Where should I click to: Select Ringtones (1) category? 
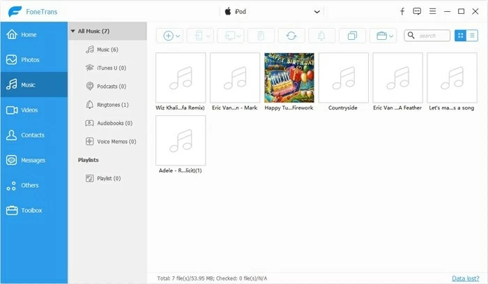[x=107, y=105]
